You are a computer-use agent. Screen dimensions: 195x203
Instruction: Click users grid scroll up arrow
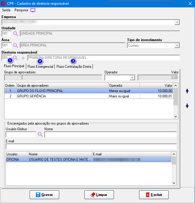tap(174, 154)
